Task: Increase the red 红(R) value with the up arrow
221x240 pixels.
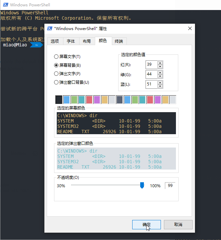Action: coord(160,63)
